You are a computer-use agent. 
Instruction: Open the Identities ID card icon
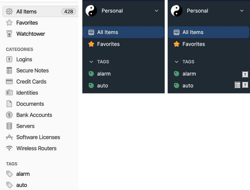click(9, 93)
